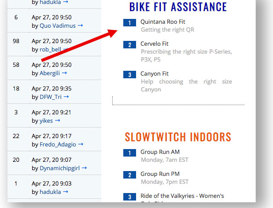Image resolution: width=273 pixels, height=208 pixels.
Task: Click the number 3 badge beside Ride of the Valkyries
Action: click(129, 197)
